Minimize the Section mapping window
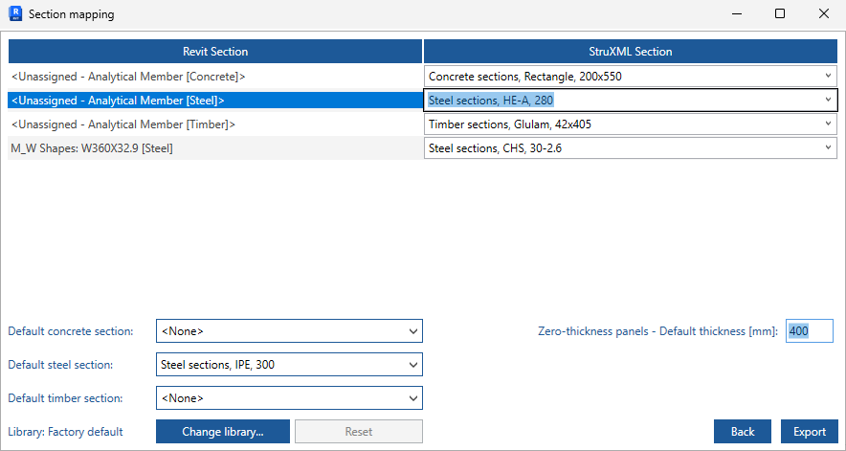 [737, 13]
